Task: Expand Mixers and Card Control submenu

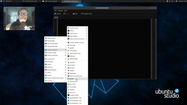Action: pos(77,39)
